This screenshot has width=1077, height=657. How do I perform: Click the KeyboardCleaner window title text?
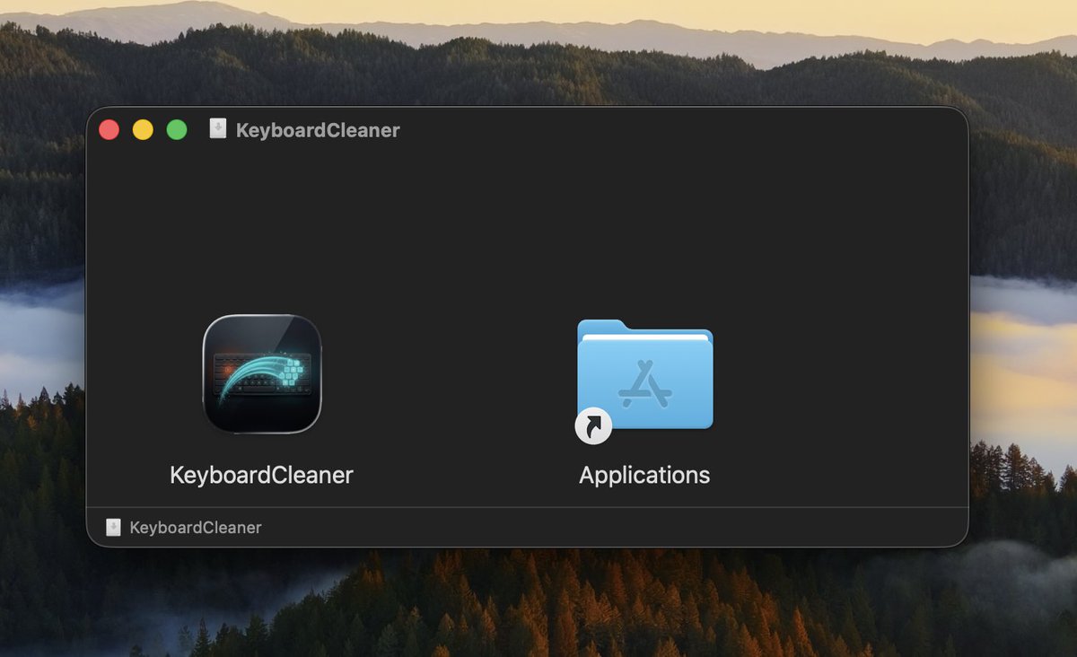(318, 130)
